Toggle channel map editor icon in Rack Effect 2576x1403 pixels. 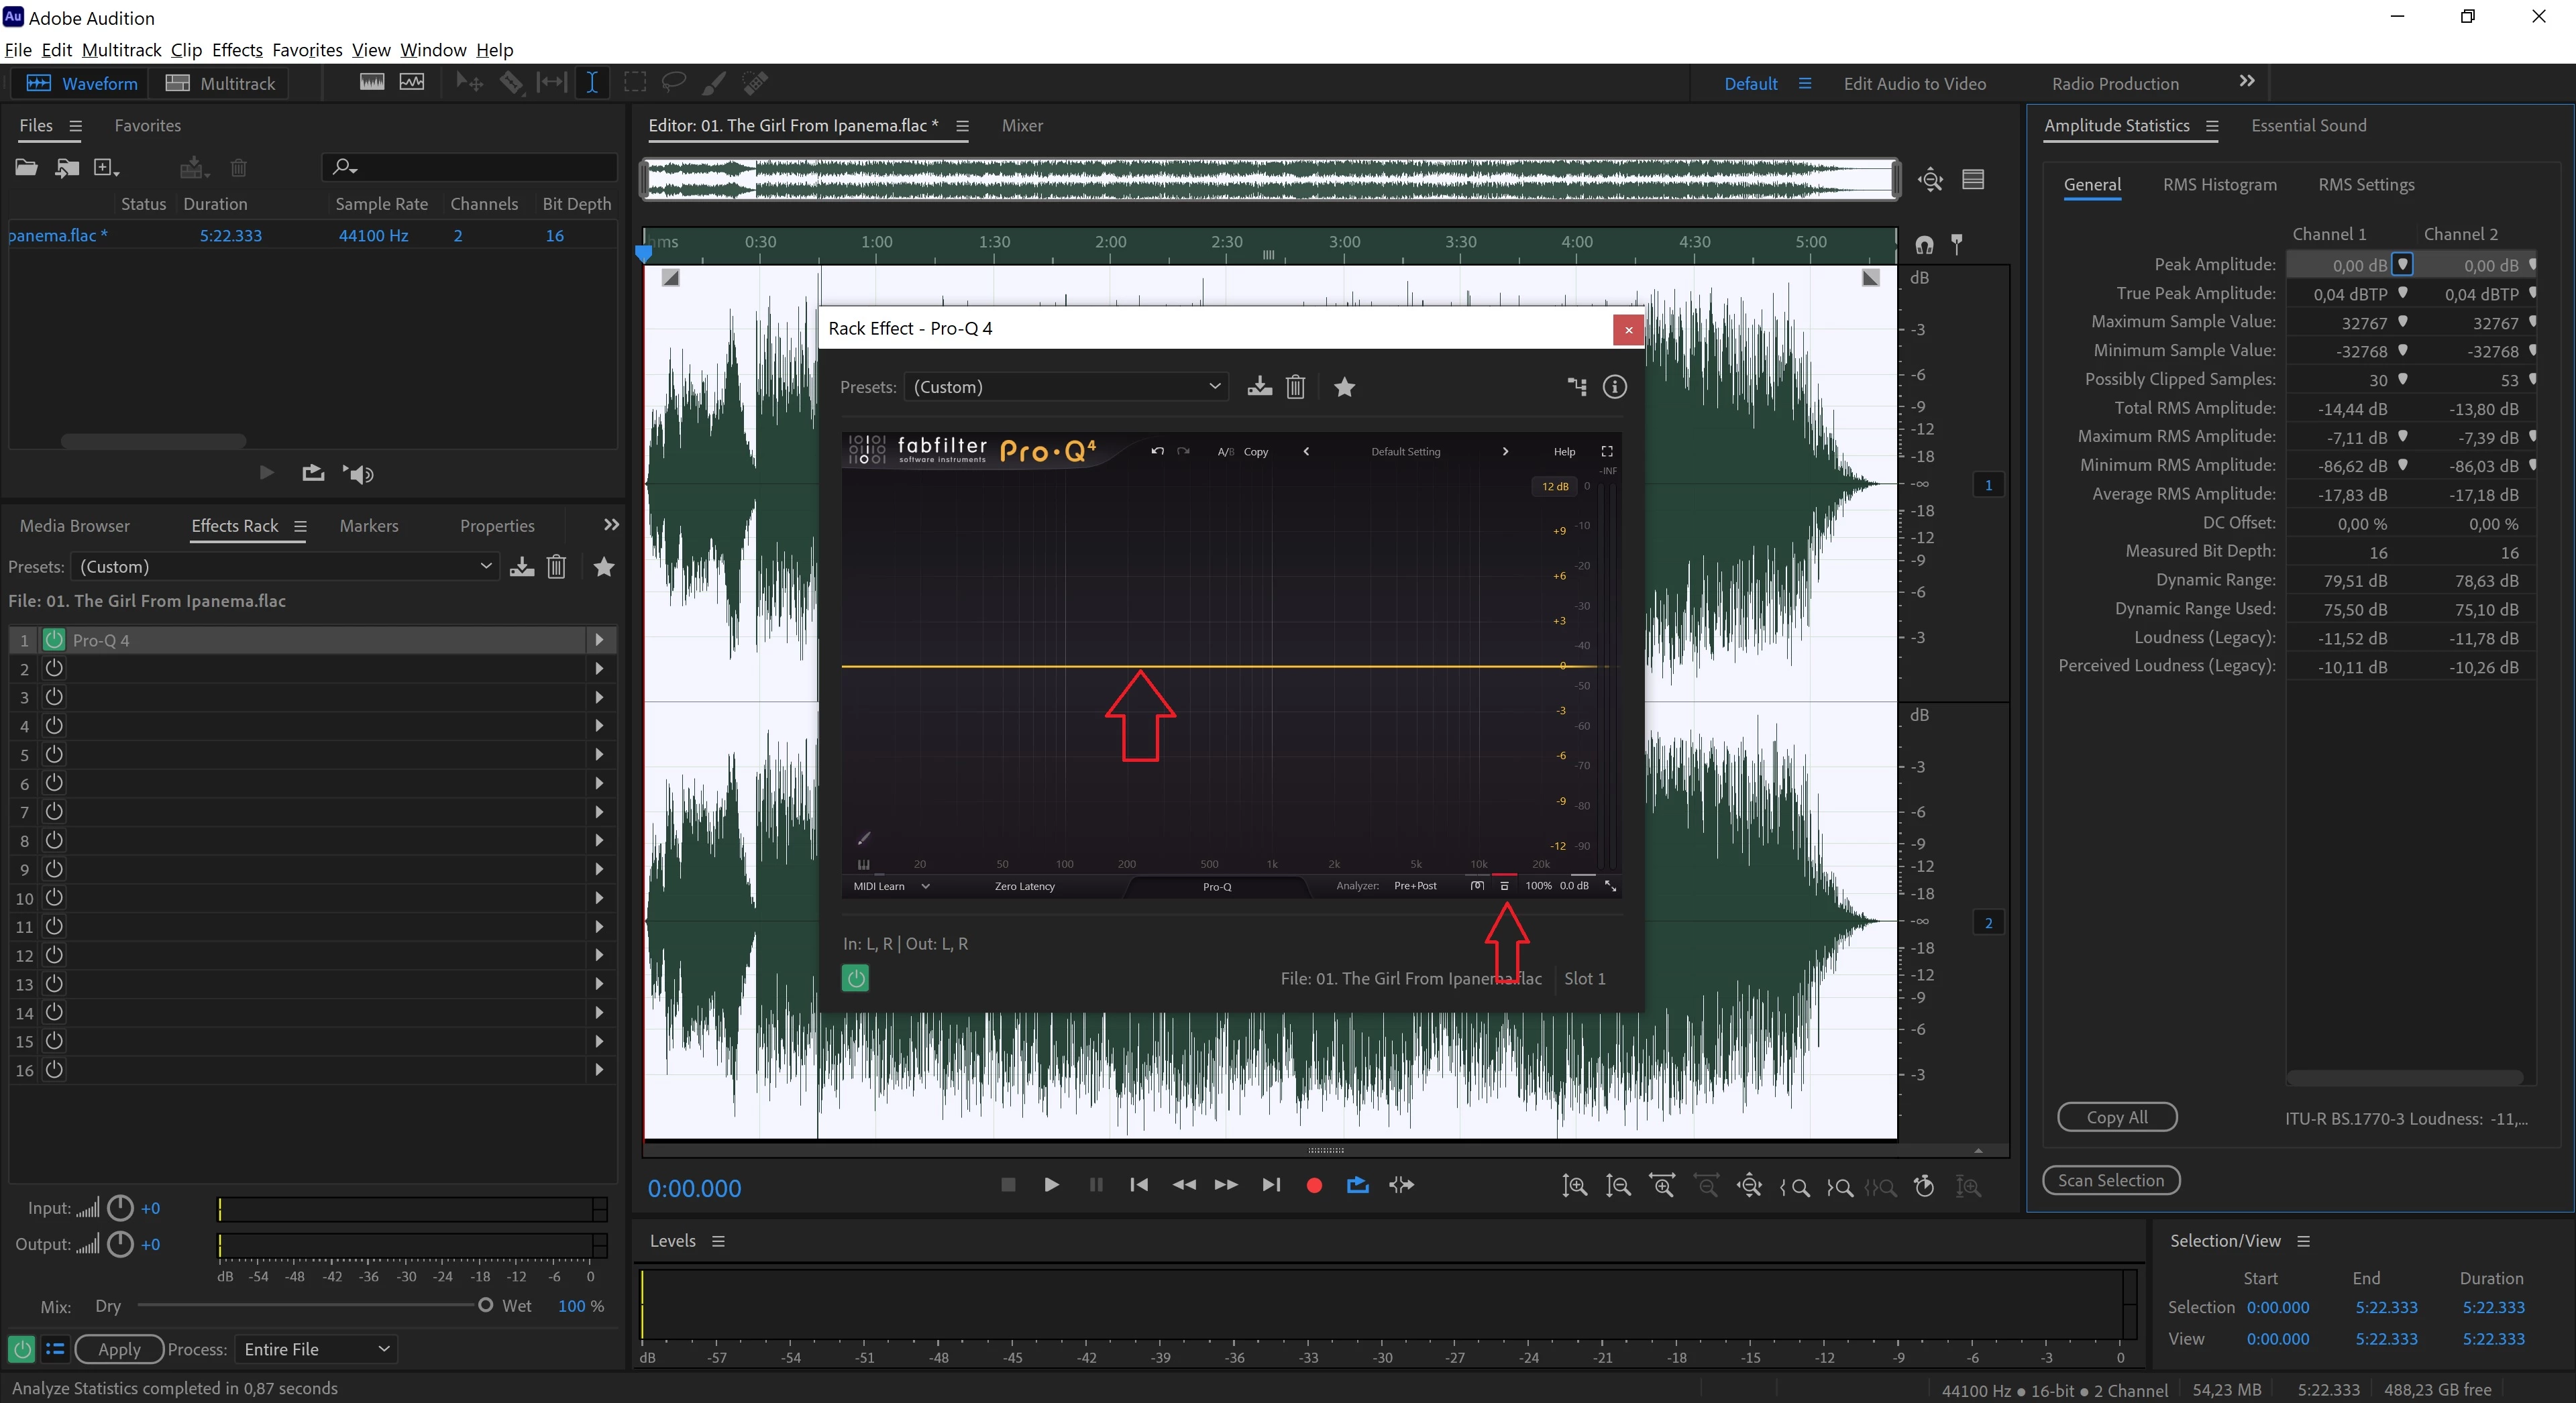click(x=1577, y=387)
